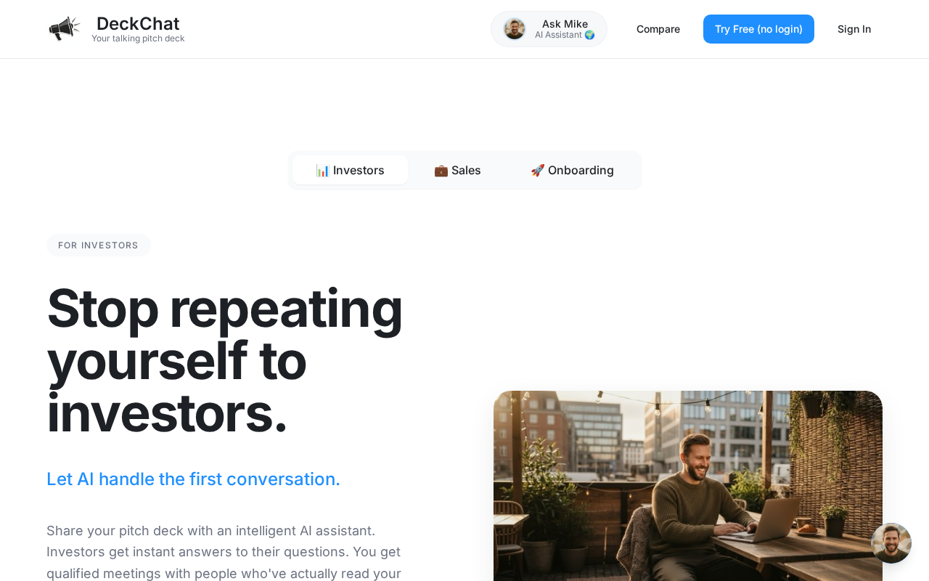929x581 pixels.
Task: Click the briefcase icon on Sales tab
Action: (x=441, y=170)
